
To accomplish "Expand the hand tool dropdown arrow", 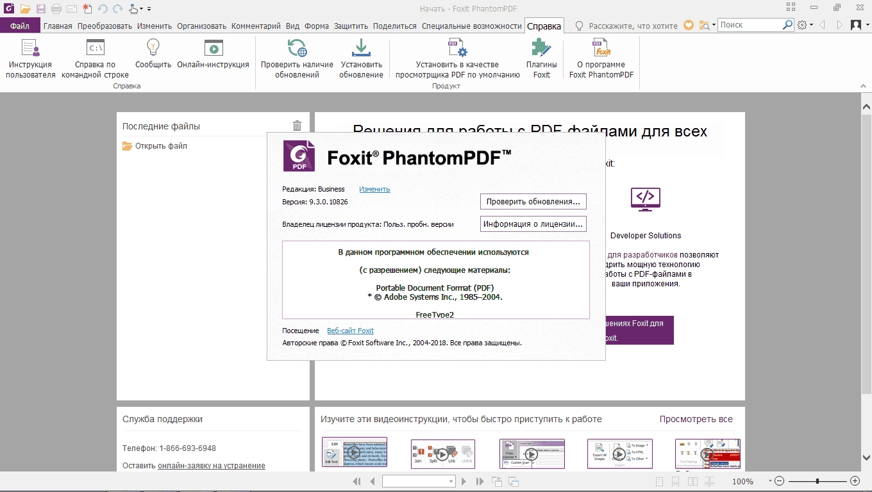I will [x=142, y=9].
